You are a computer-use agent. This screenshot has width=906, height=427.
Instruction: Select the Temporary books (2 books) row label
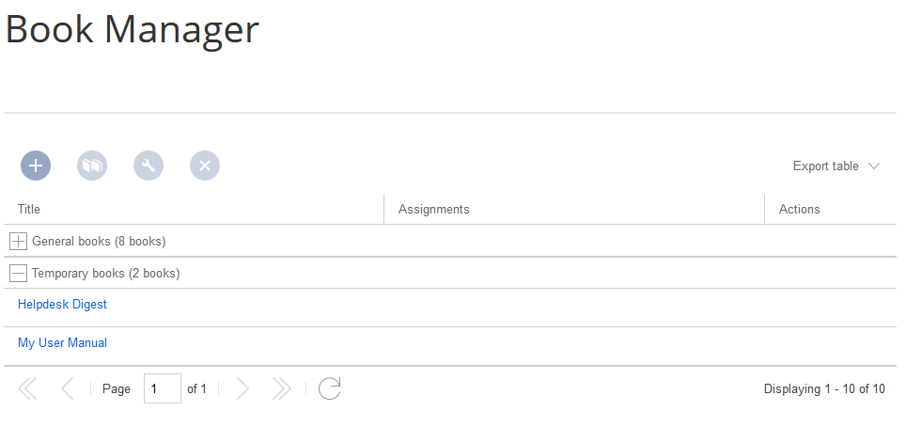tap(105, 274)
